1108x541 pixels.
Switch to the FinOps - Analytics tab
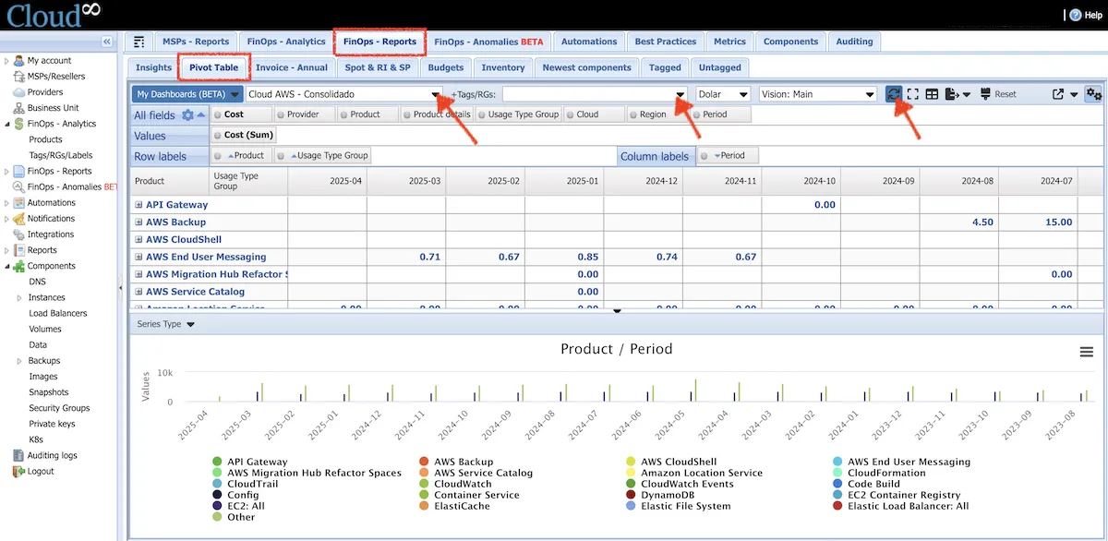coord(286,42)
